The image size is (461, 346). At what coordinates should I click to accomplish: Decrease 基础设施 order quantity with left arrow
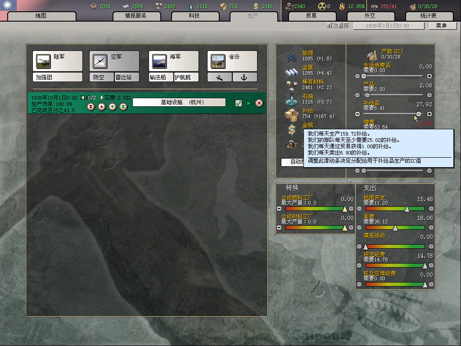click(83, 97)
